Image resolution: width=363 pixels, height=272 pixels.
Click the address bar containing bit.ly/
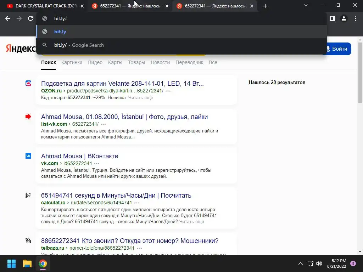182,18
